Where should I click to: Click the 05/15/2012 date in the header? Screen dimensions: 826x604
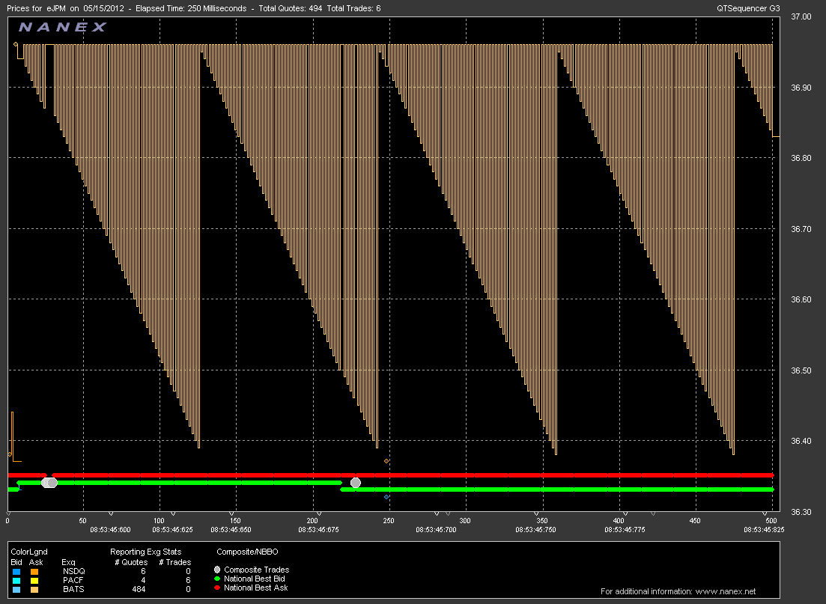103,8
